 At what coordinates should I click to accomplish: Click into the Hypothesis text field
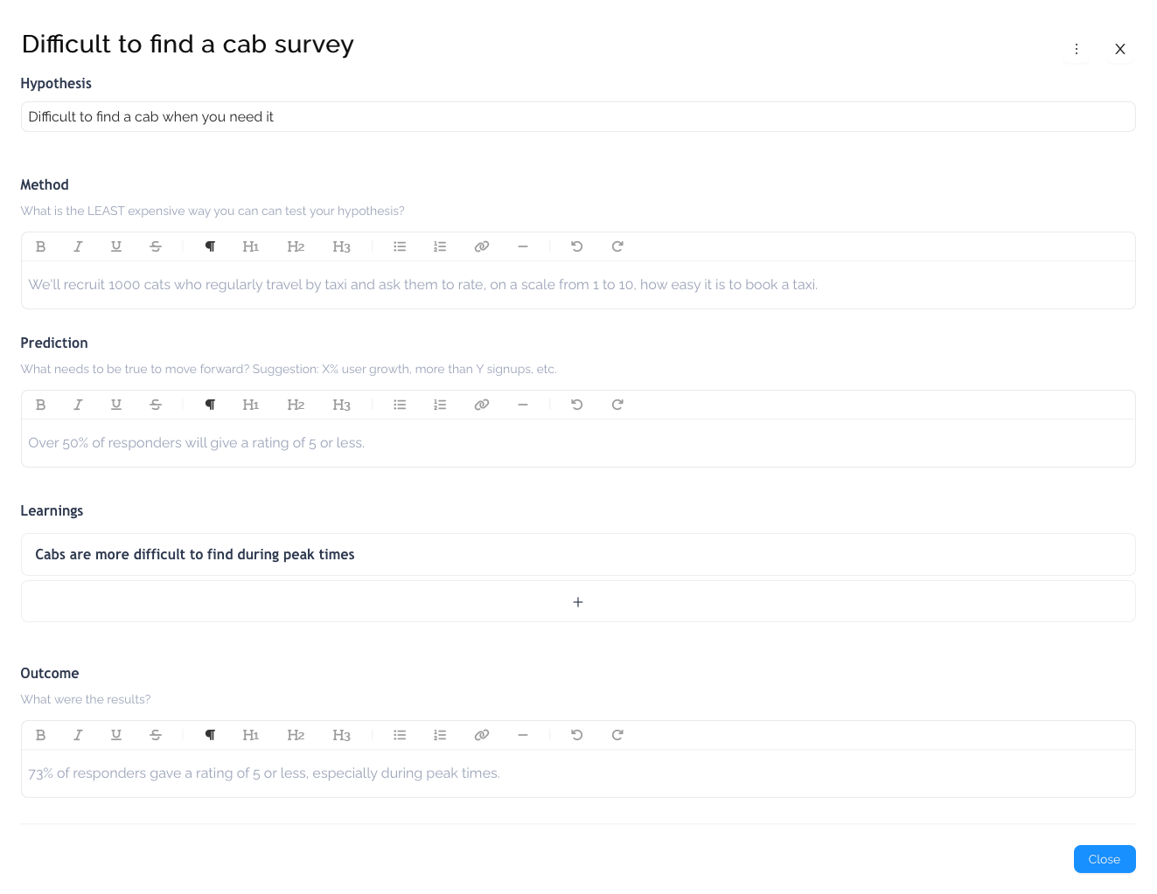(x=578, y=117)
